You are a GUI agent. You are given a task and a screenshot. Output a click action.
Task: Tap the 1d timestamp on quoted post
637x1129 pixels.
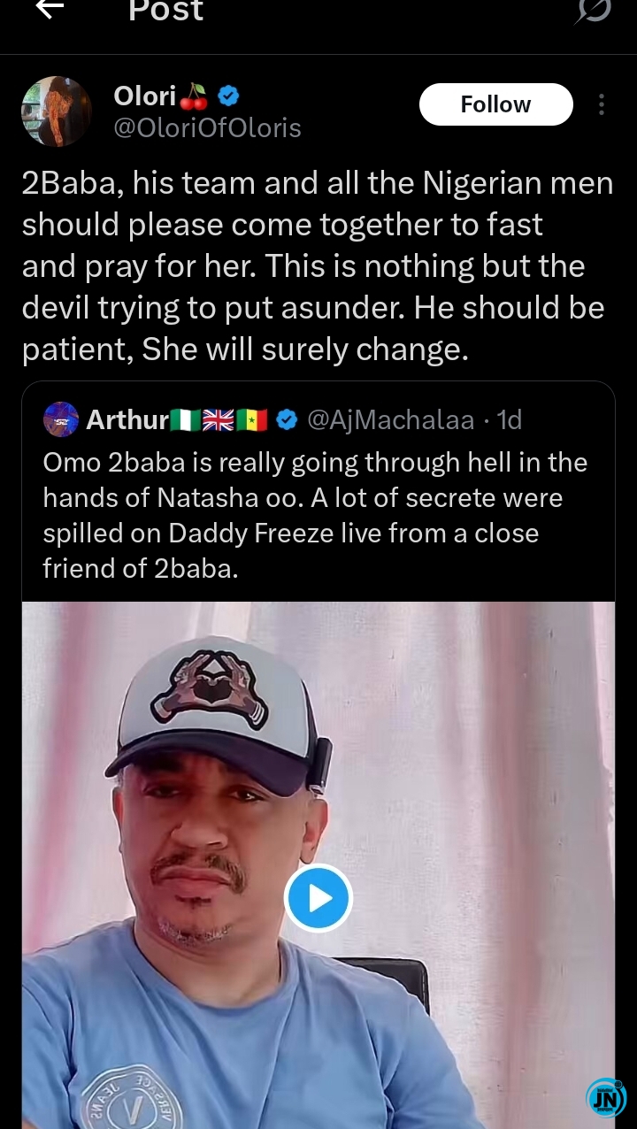point(510,419)
